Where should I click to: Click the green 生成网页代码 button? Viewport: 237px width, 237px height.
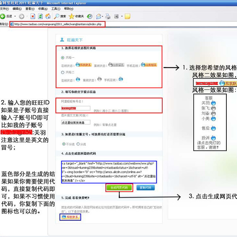click(118, 188)
